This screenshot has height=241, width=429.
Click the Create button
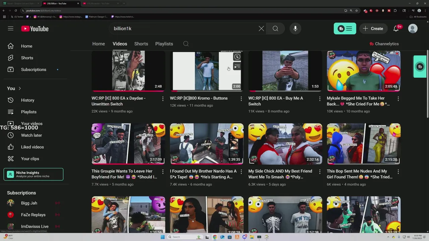(373, 28)
